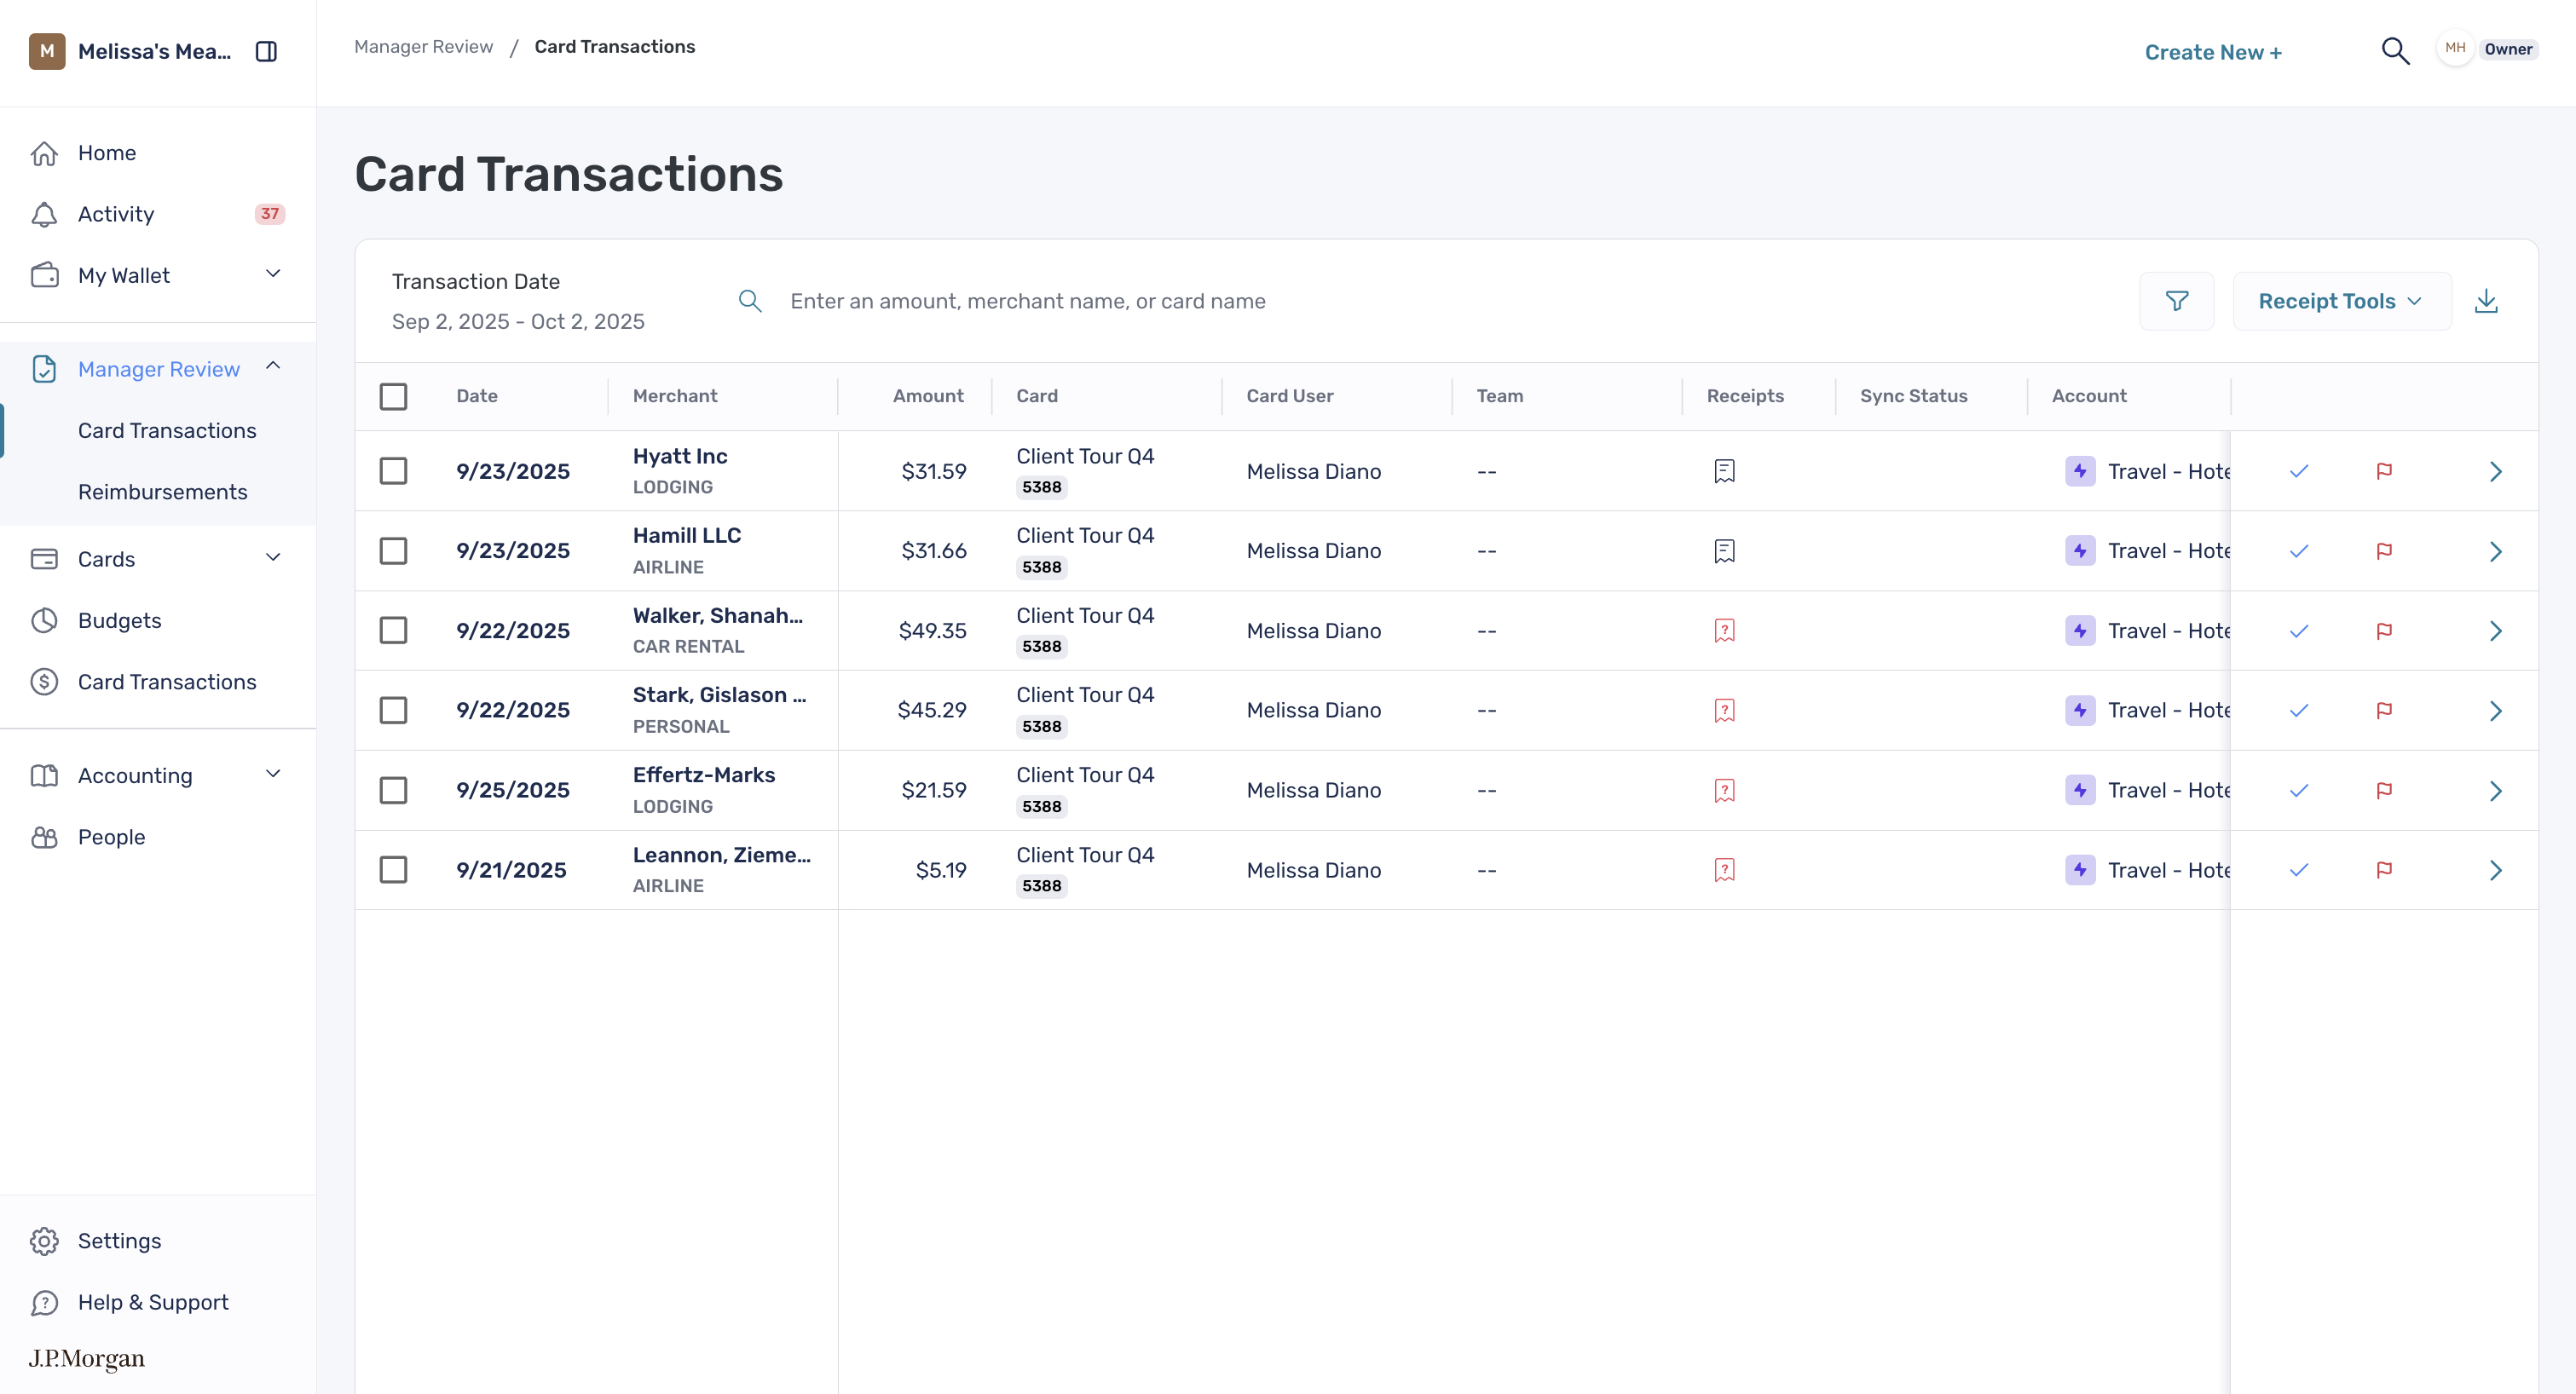
Task: Check the Stark, Gislason row checkbox
Action: point(393,711)
